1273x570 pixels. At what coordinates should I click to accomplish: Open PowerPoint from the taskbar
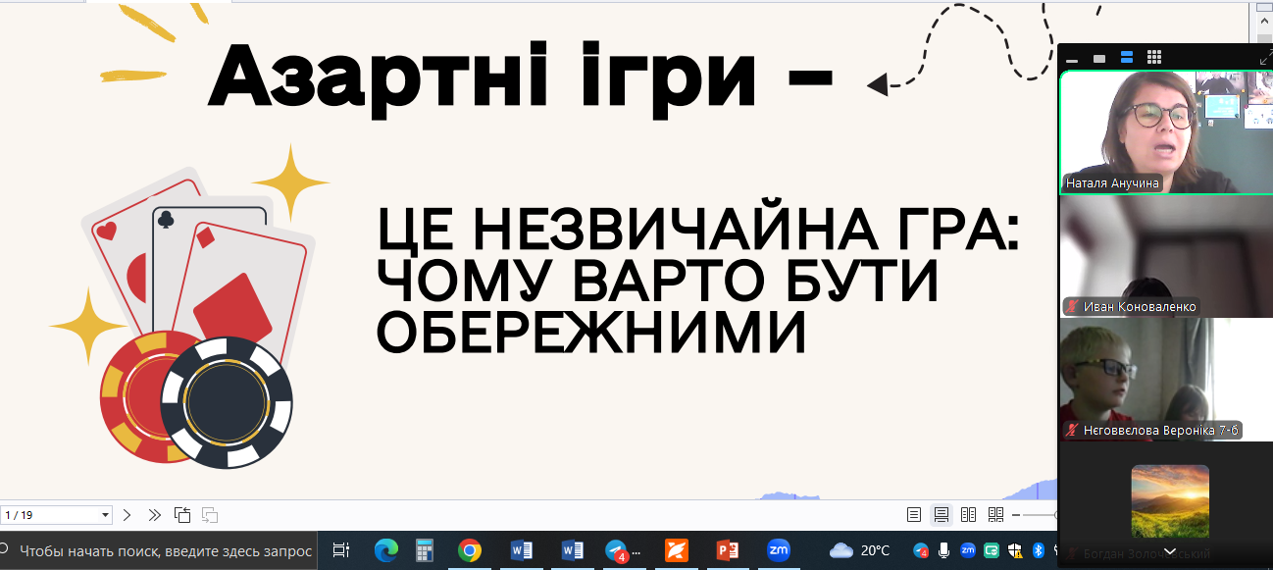click(x=728, y=550)
